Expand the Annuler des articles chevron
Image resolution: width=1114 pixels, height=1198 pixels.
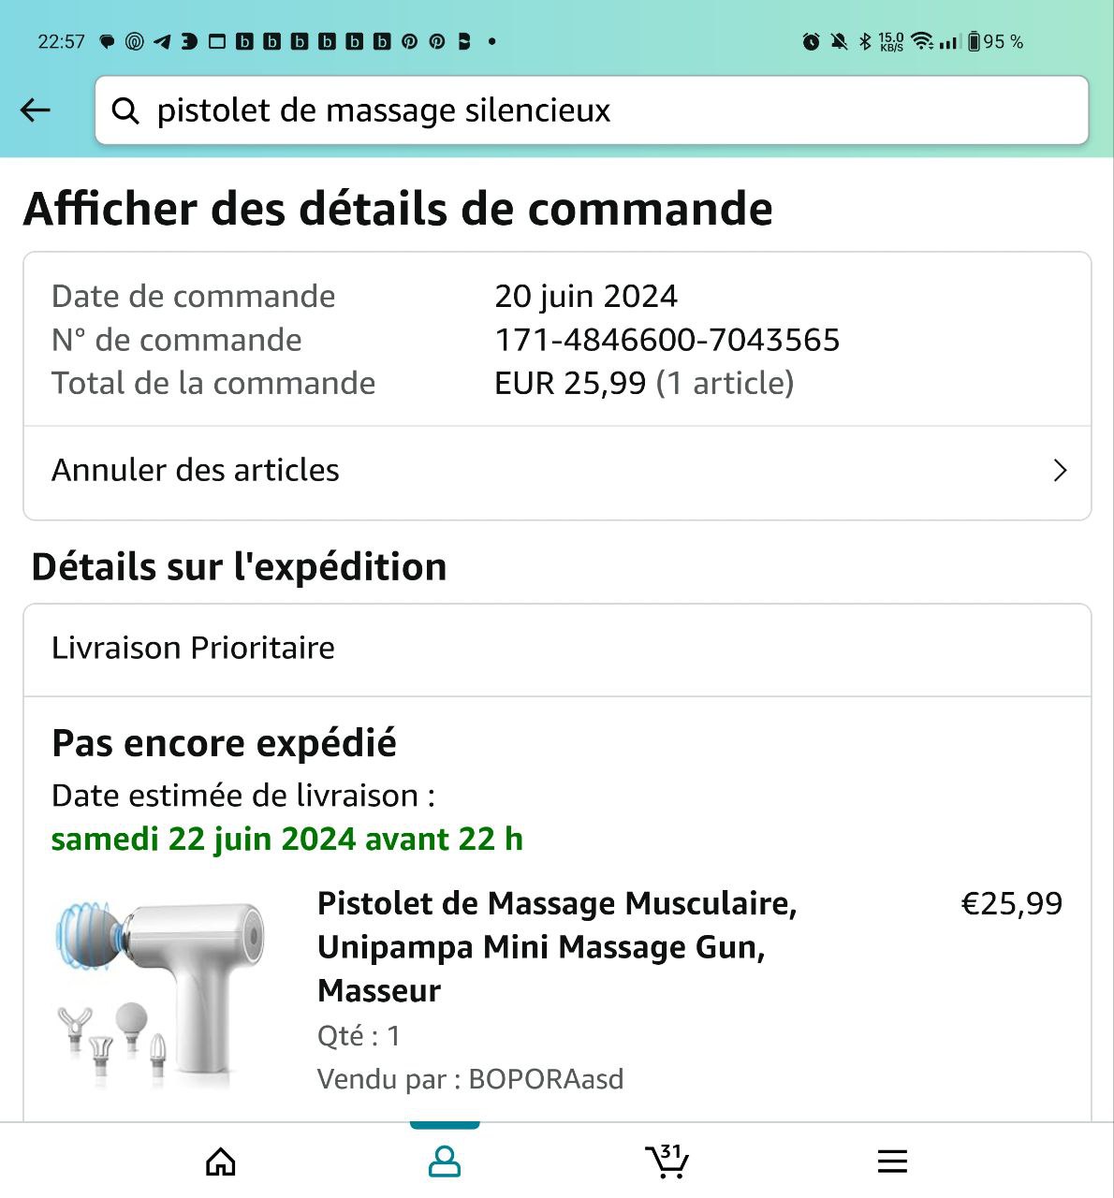click(1060, 470)
